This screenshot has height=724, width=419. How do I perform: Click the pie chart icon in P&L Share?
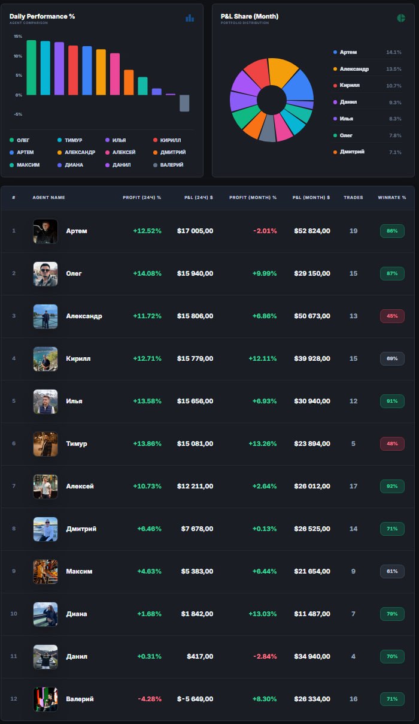click(x=401, y=18)
